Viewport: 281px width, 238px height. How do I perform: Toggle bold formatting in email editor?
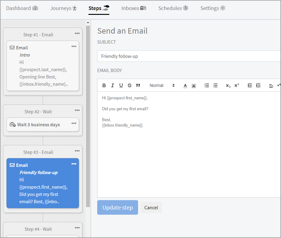point(104,85)
